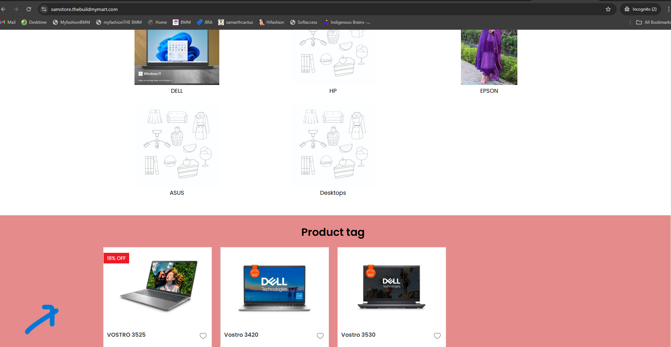Screen dimensions: 671x347
Task: Open the VOSTRO 3525 product title
Action: (126, 335)
